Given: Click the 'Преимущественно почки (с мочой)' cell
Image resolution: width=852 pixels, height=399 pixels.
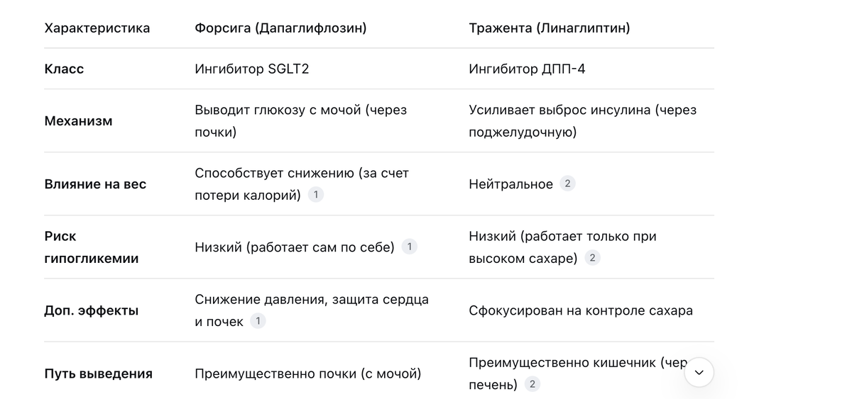Looking at the screenshot, I should click(308, 373).
